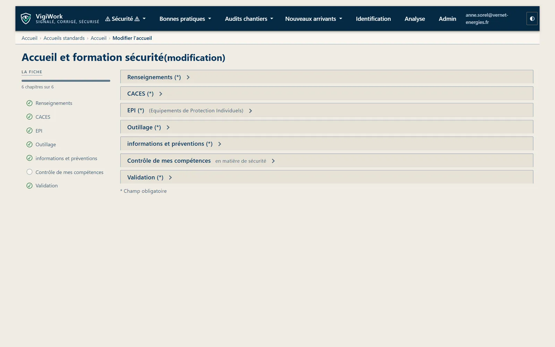Open the Admin menu item
This screenshot has height=347, width=555.
[x=447, y=19]
